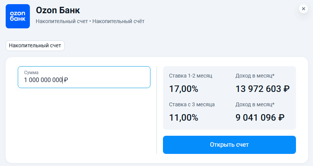Screen dimensions: 313x166
Task: Click the vertical divider beside the sum field
Action: point(156,110)
